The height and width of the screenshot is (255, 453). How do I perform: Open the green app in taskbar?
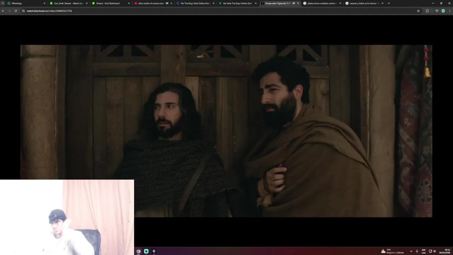click(x=146, y=251)
